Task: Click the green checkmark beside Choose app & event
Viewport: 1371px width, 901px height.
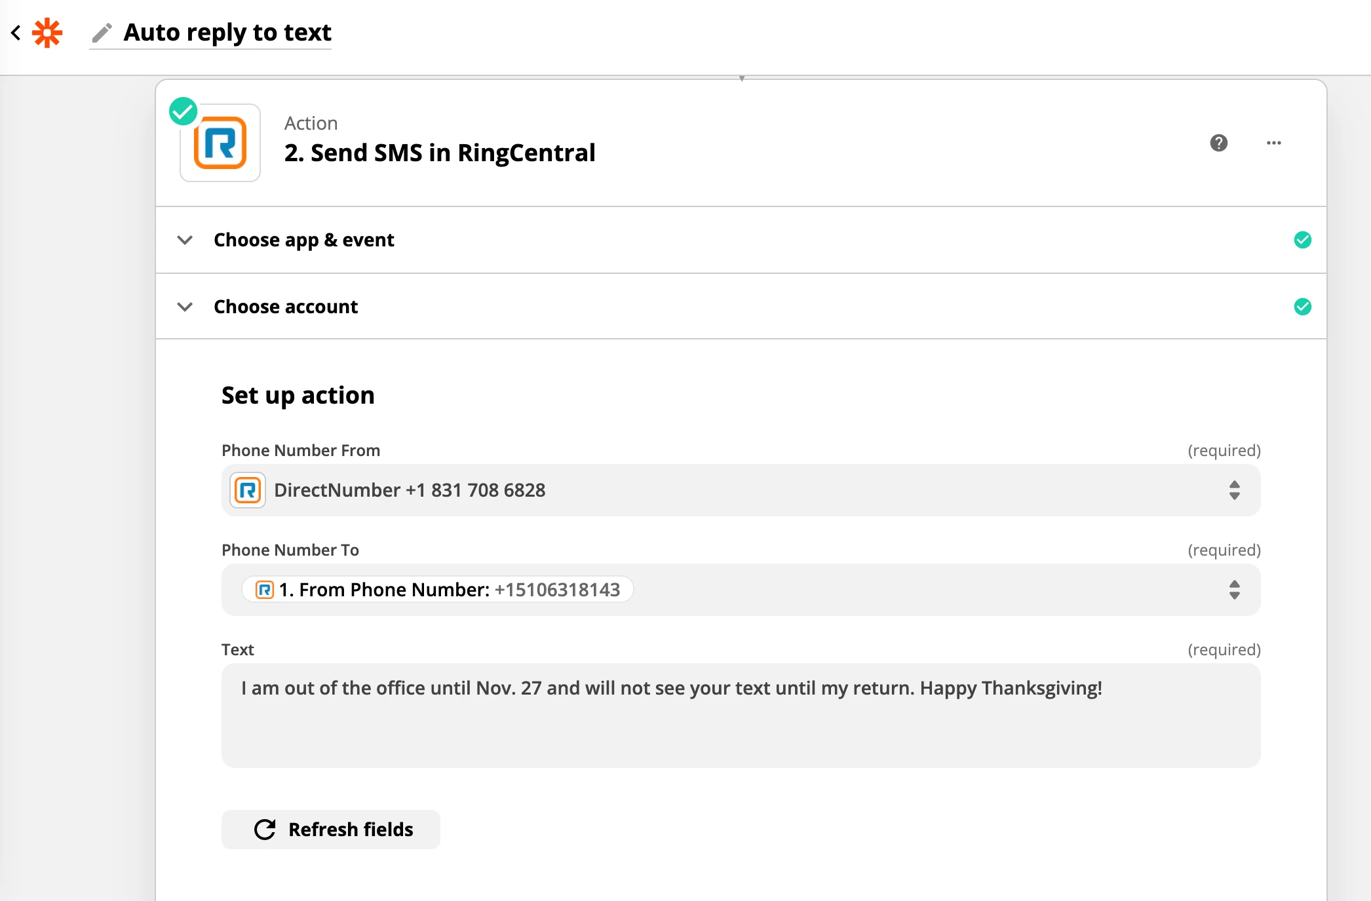Action: pyautogui.click(x=1303, y=240)
